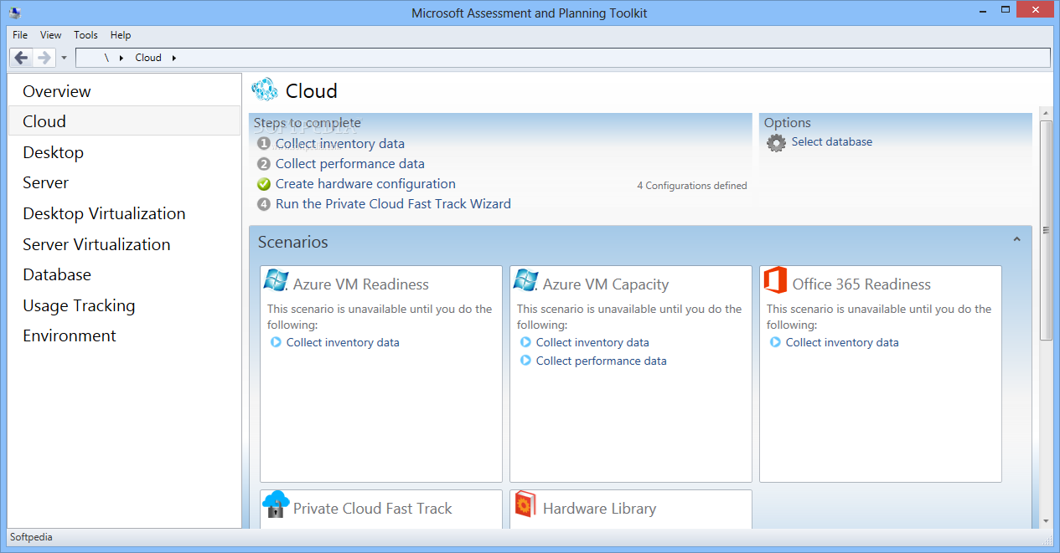Go to the Environment section
Image resolution: width=1060 pixels, height=553 pixels.
click(124, 335)
